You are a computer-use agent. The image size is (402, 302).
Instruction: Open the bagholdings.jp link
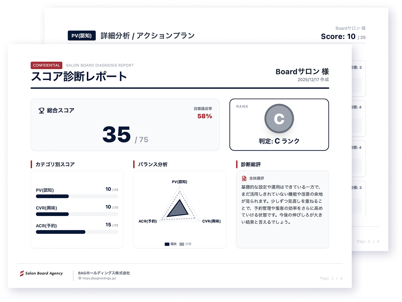coord(99,278)
